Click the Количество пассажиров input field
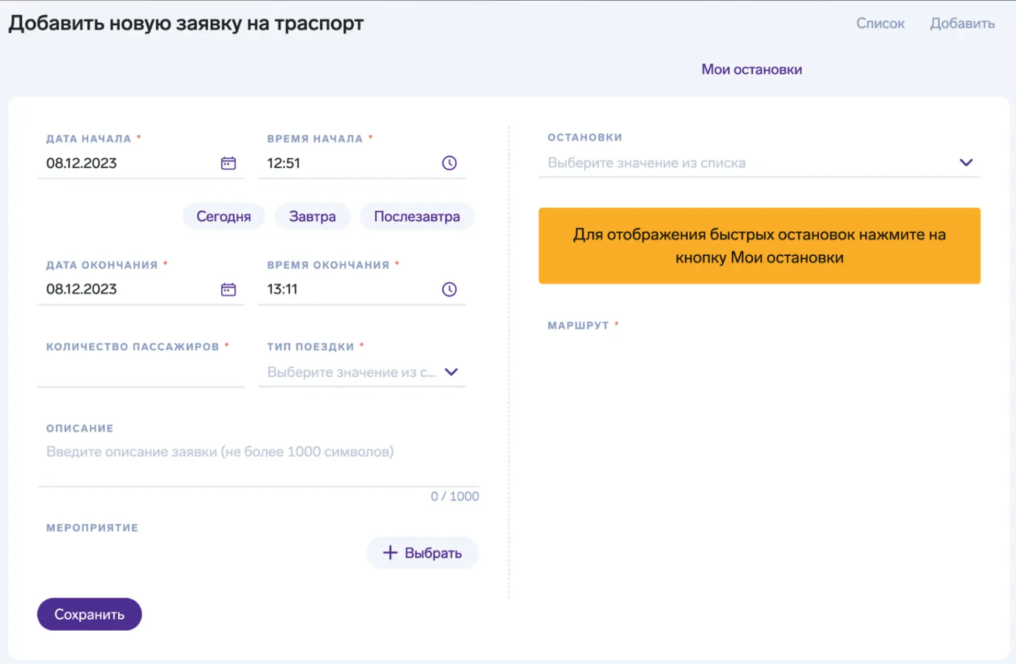 click(x=140, y=372)
